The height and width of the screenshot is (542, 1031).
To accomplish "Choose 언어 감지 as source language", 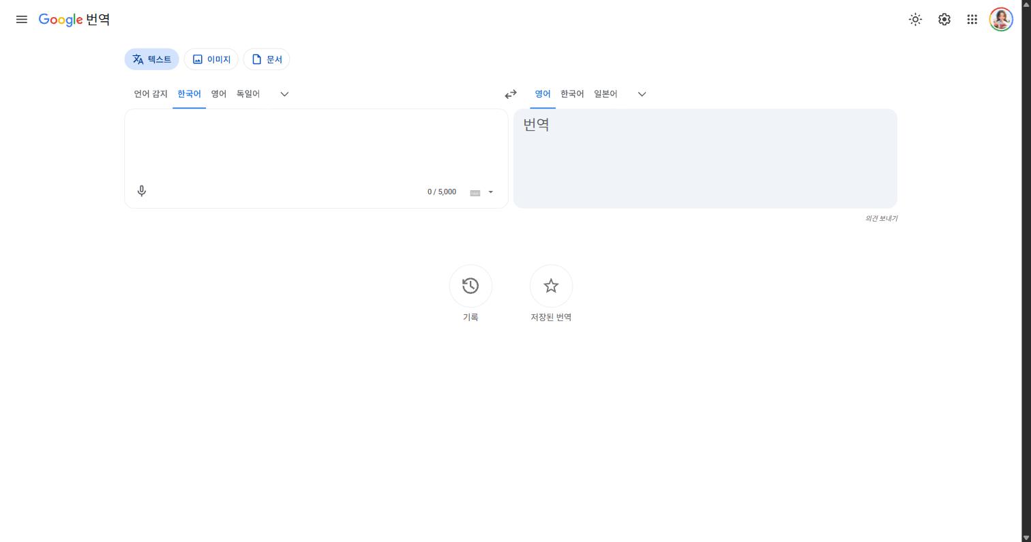I will (151, 94).
